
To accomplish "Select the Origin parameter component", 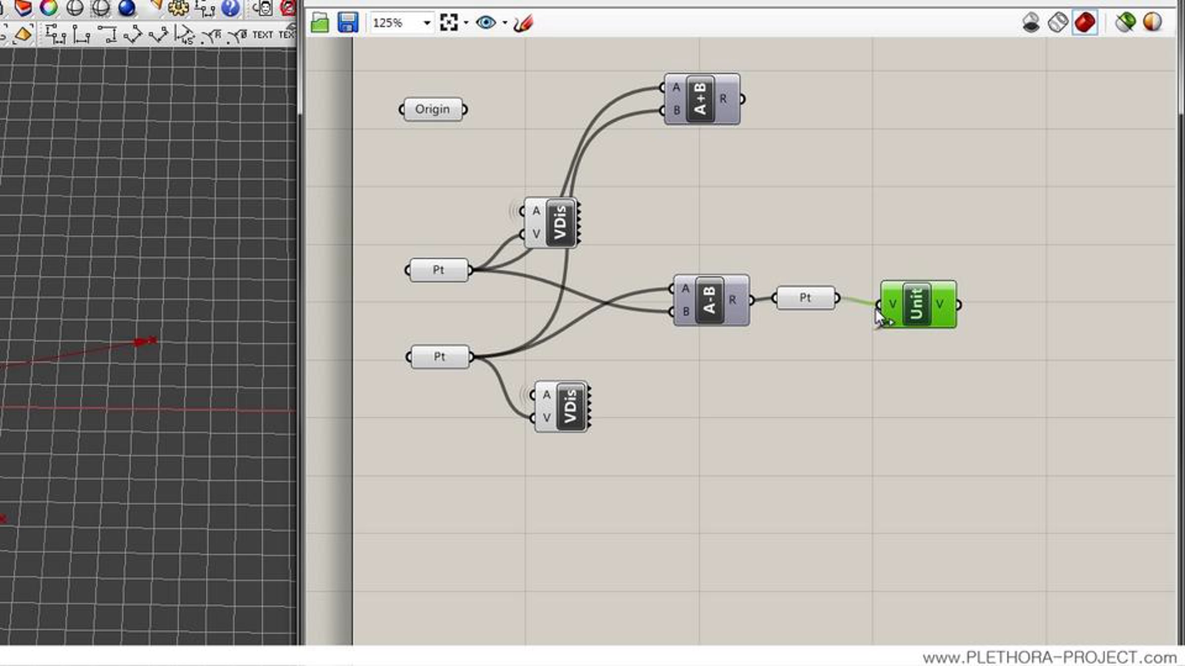I will tap(433, 109).
